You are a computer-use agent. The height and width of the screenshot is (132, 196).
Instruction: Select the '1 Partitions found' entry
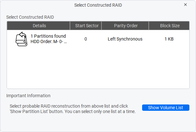[x=48, y=36]
